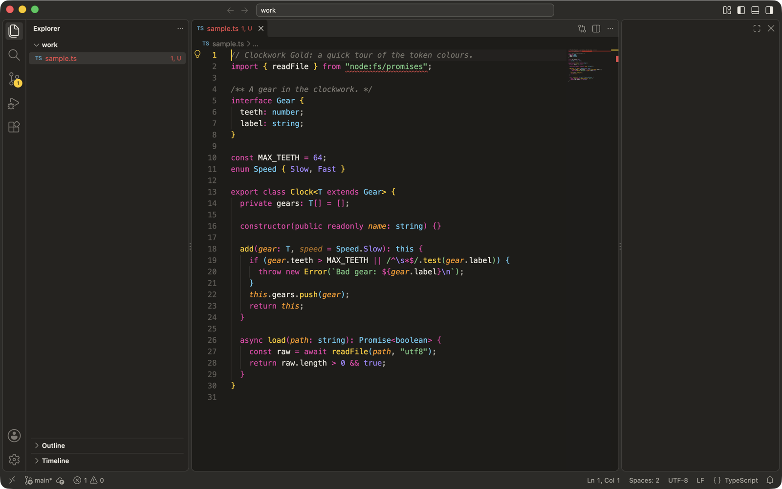The image size is (782, 489).
Task: Open problems via errors and warnings count
Action: (x=88, y=480)
